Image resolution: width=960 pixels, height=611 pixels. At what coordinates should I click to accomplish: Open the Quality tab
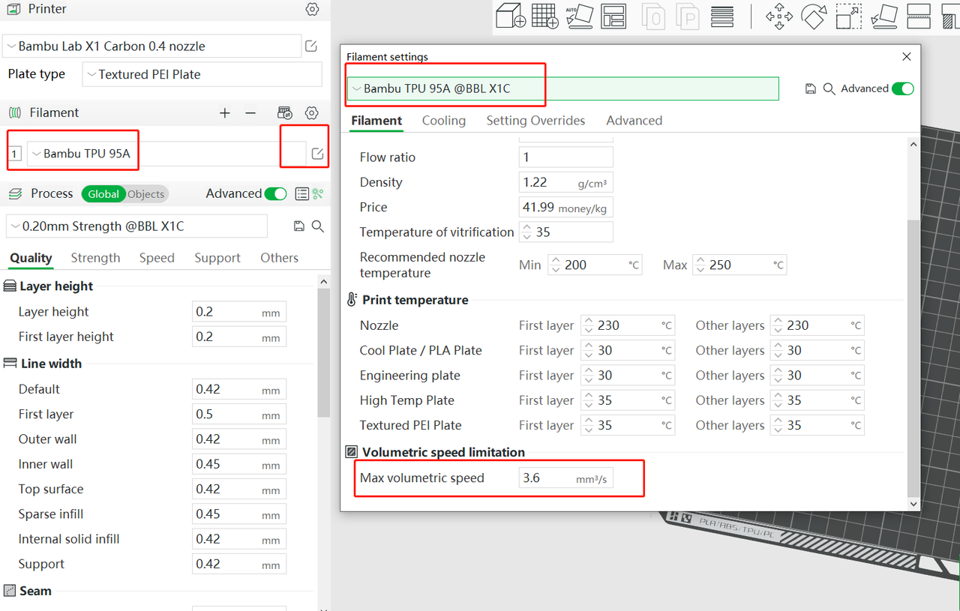click(31, 258)
